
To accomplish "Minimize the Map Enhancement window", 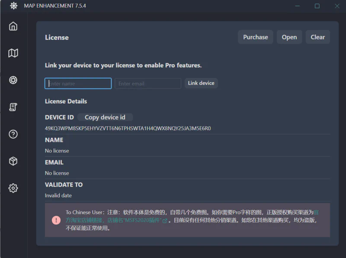I will 297,6.
